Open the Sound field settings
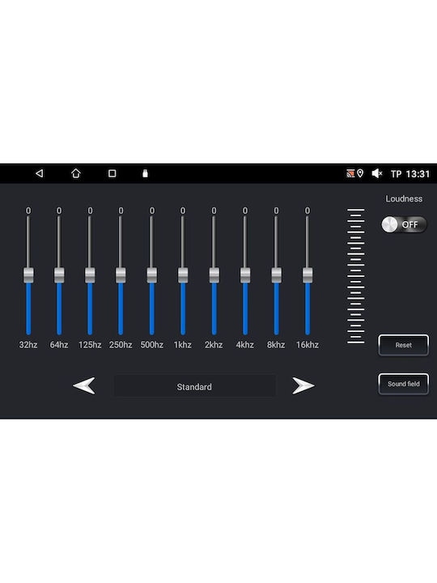437x583 pixels. pos(404,384)
